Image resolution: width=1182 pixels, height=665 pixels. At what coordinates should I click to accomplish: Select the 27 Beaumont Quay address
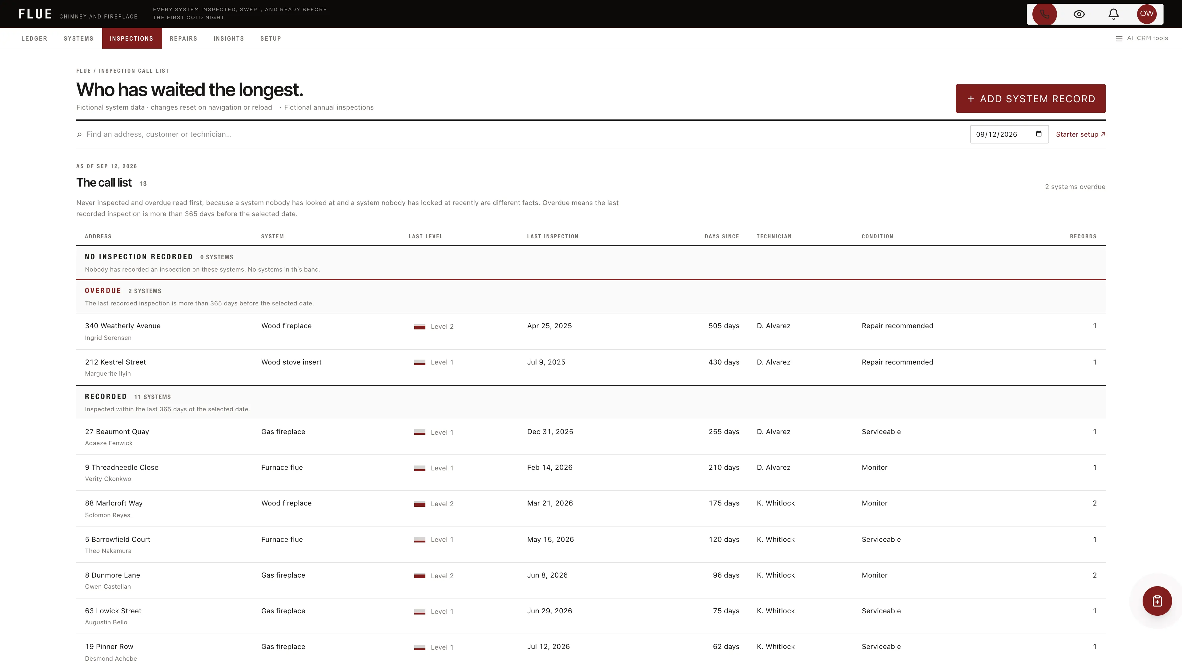(117, 431)
